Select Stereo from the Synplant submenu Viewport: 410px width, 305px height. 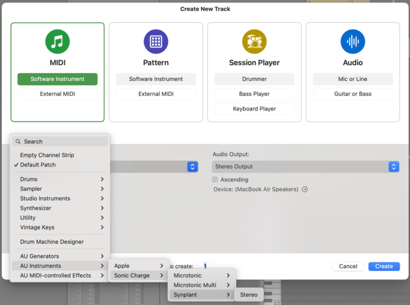(x=249, y=295)
